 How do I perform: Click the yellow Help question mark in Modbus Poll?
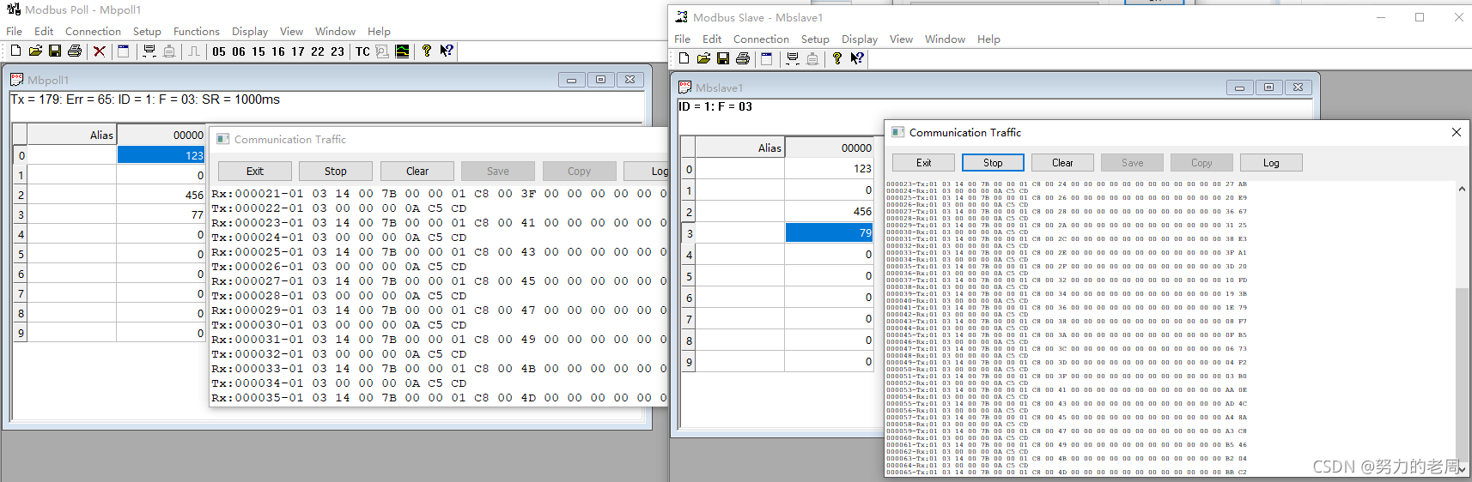[427, 51]
